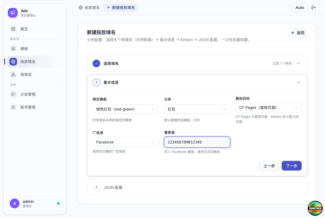The image size is (325, 218).
Task: Collapse the 基本信息 section chevron
Action: 298,82
